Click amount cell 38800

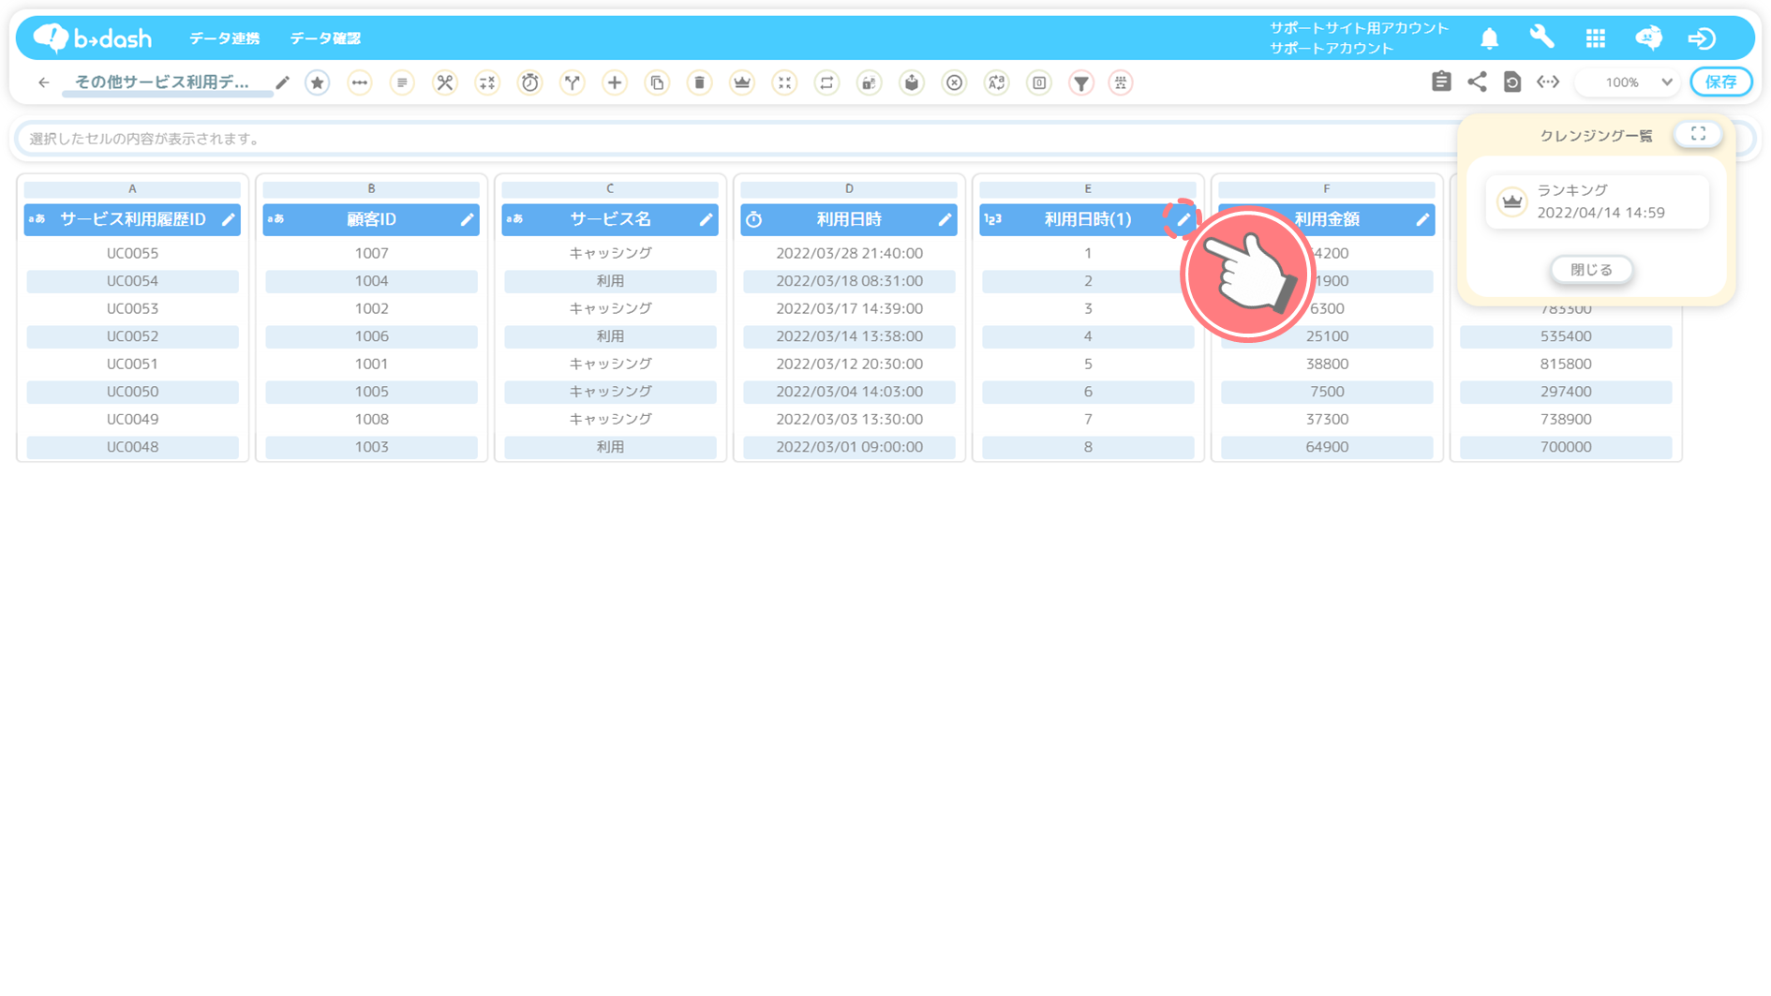click(x=1327, y=364)
